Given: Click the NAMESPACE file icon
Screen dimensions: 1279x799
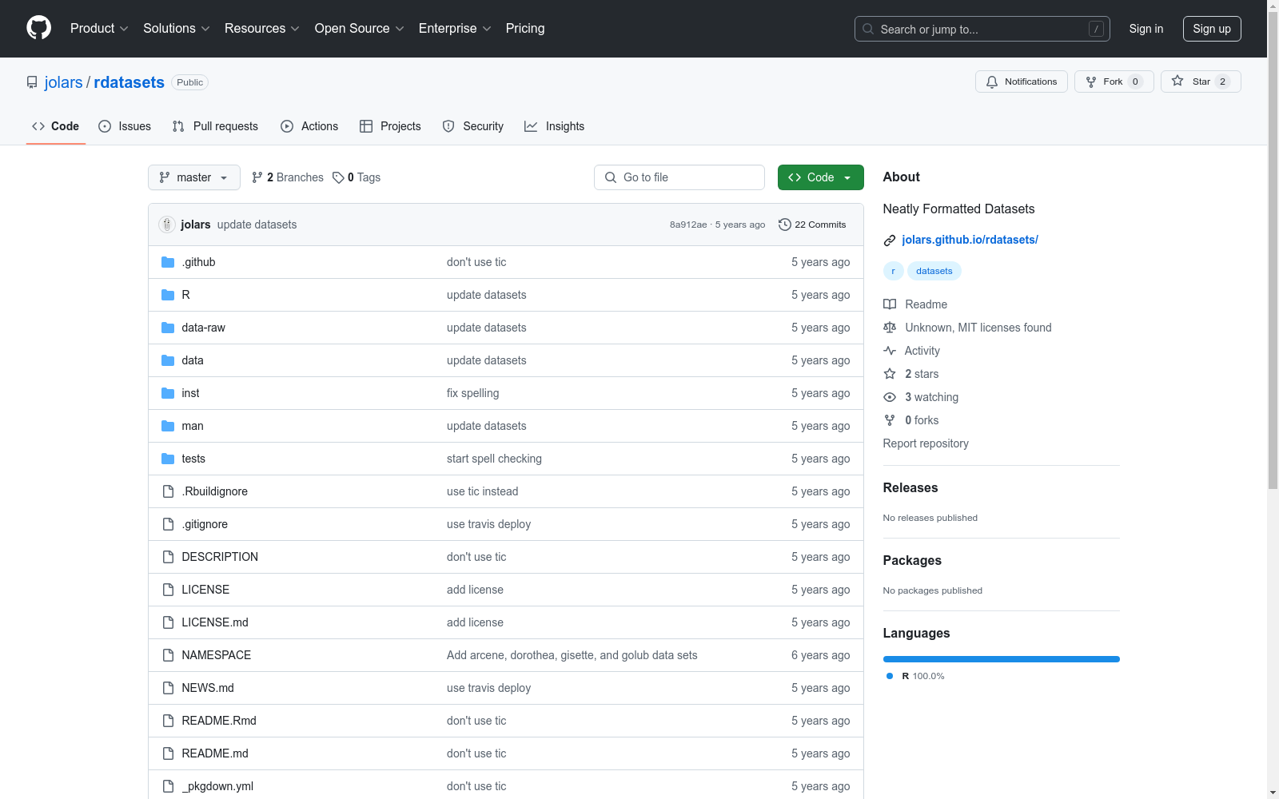Looking at the screenshot, I should pyautogui.click(x=168, y=655).
